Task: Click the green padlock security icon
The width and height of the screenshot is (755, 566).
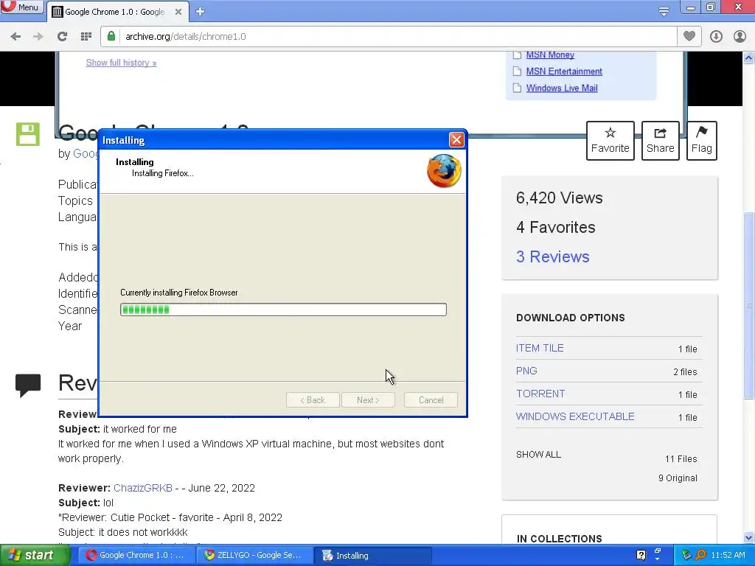Action: pos(111,36)
